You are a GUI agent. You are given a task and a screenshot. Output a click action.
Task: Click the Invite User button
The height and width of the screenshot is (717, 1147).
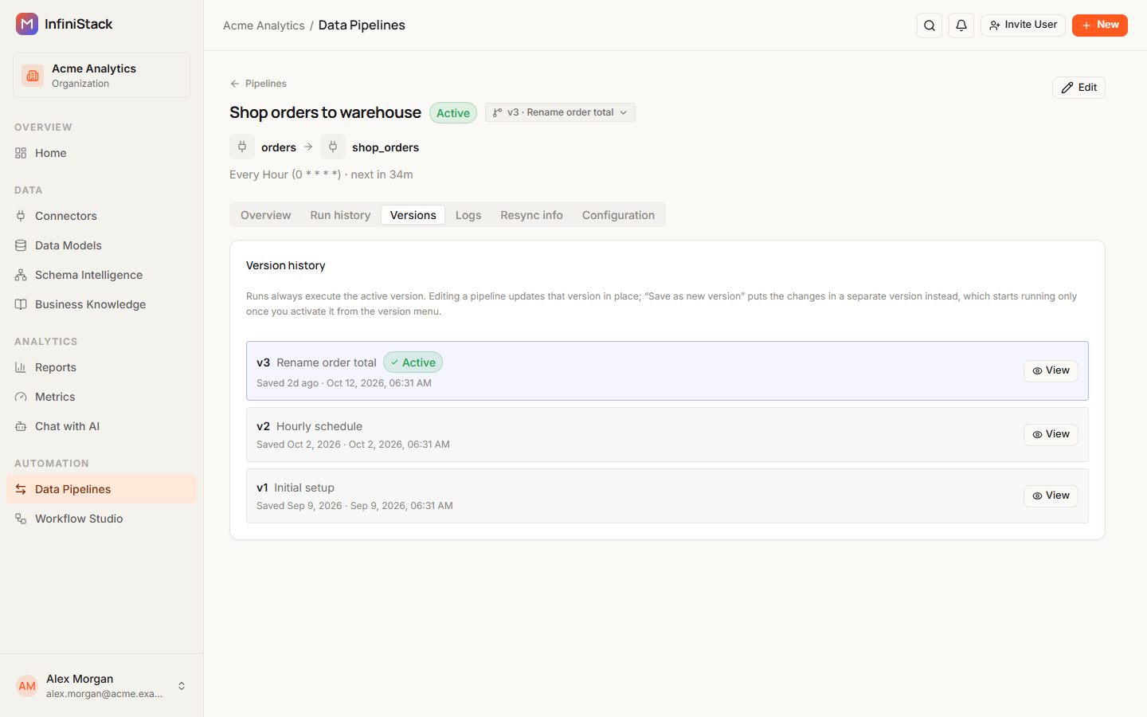(x=1023, y=25)
